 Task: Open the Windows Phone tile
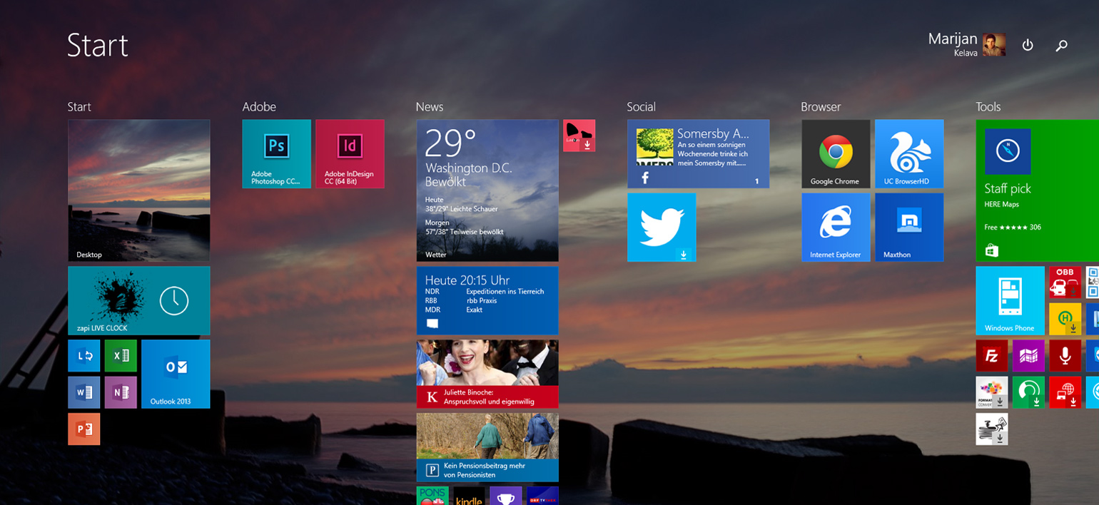pyautogui.click(x=1011, y=301)
